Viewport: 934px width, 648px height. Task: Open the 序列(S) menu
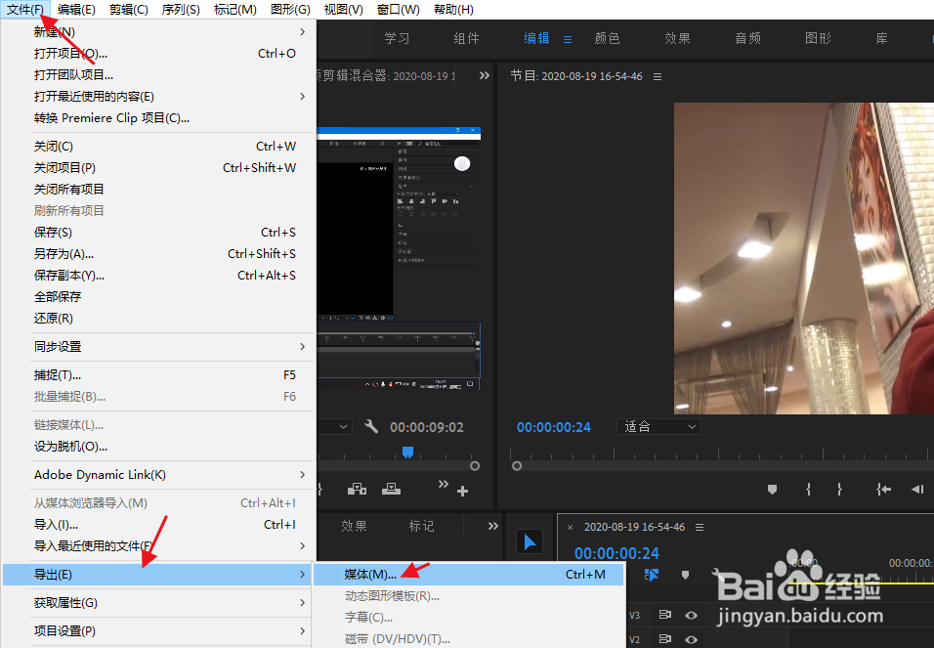(x=181, y=10)
